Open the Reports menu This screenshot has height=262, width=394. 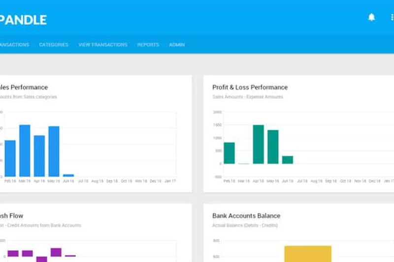(148, 45)
